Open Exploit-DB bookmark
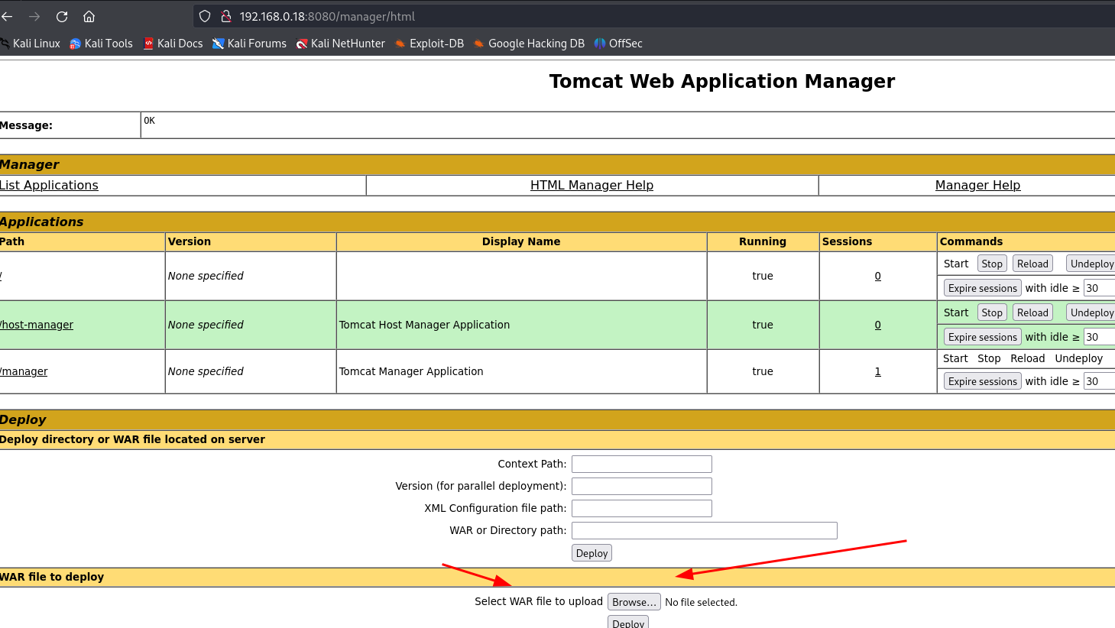 click(x=429, y=44)
